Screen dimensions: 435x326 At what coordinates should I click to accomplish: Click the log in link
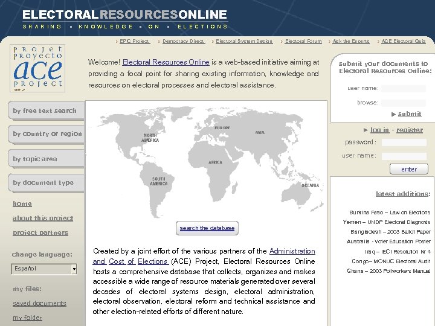[380, 130]
